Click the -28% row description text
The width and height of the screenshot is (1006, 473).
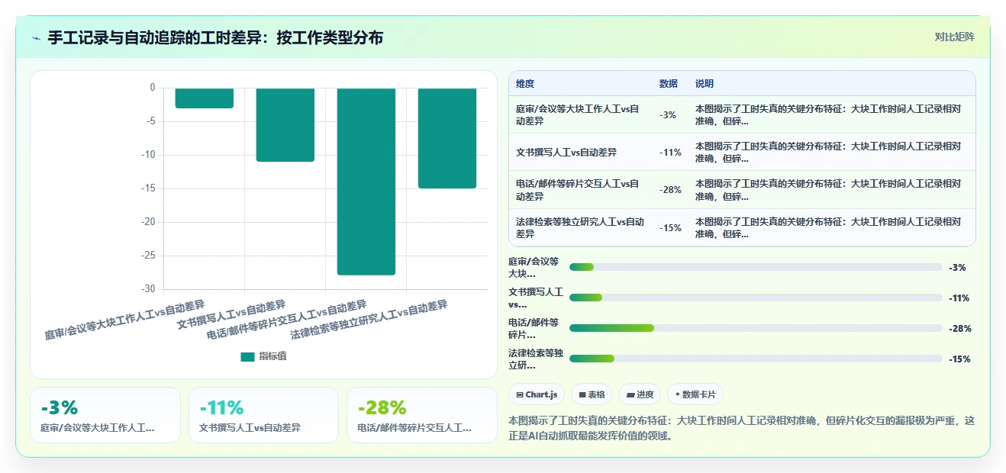(x=828, y=189)
